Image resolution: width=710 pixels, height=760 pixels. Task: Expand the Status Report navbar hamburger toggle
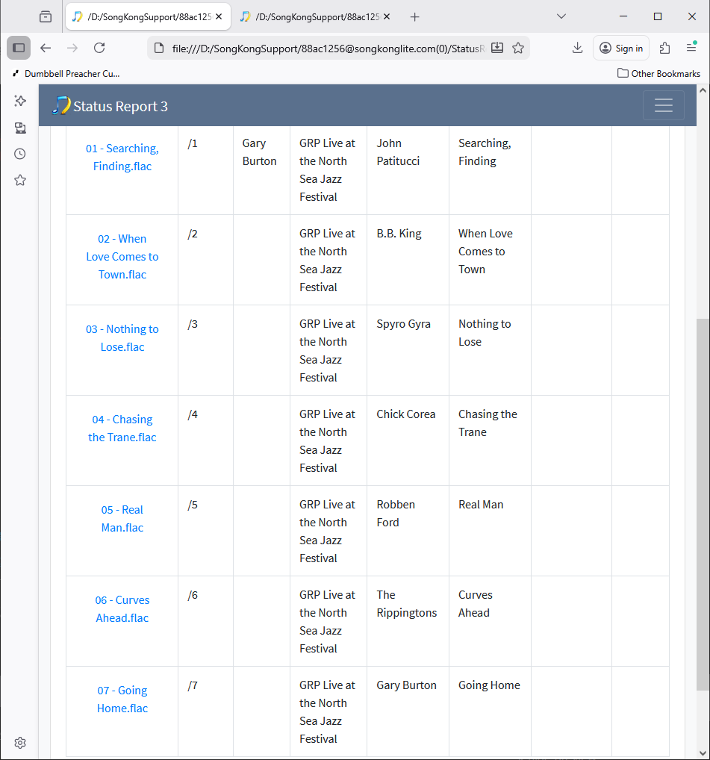tap(663, 106)
